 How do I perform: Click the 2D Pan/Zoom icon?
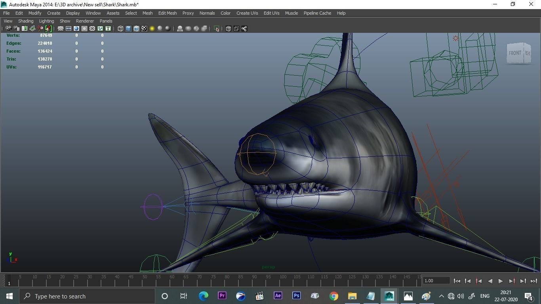click(40, 28)
